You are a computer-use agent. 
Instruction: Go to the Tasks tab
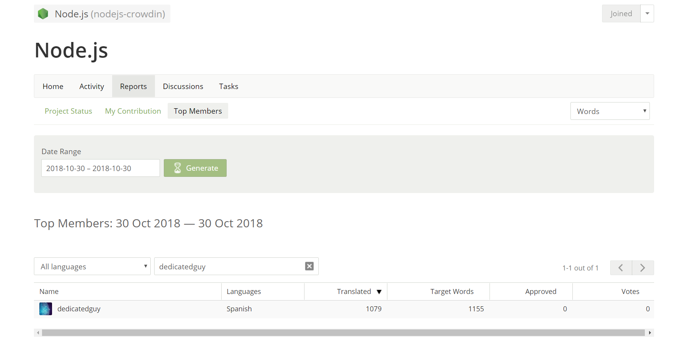229,86
